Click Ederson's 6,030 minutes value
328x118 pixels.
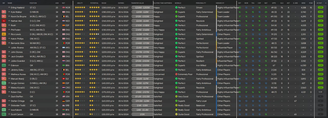point(304,66)
